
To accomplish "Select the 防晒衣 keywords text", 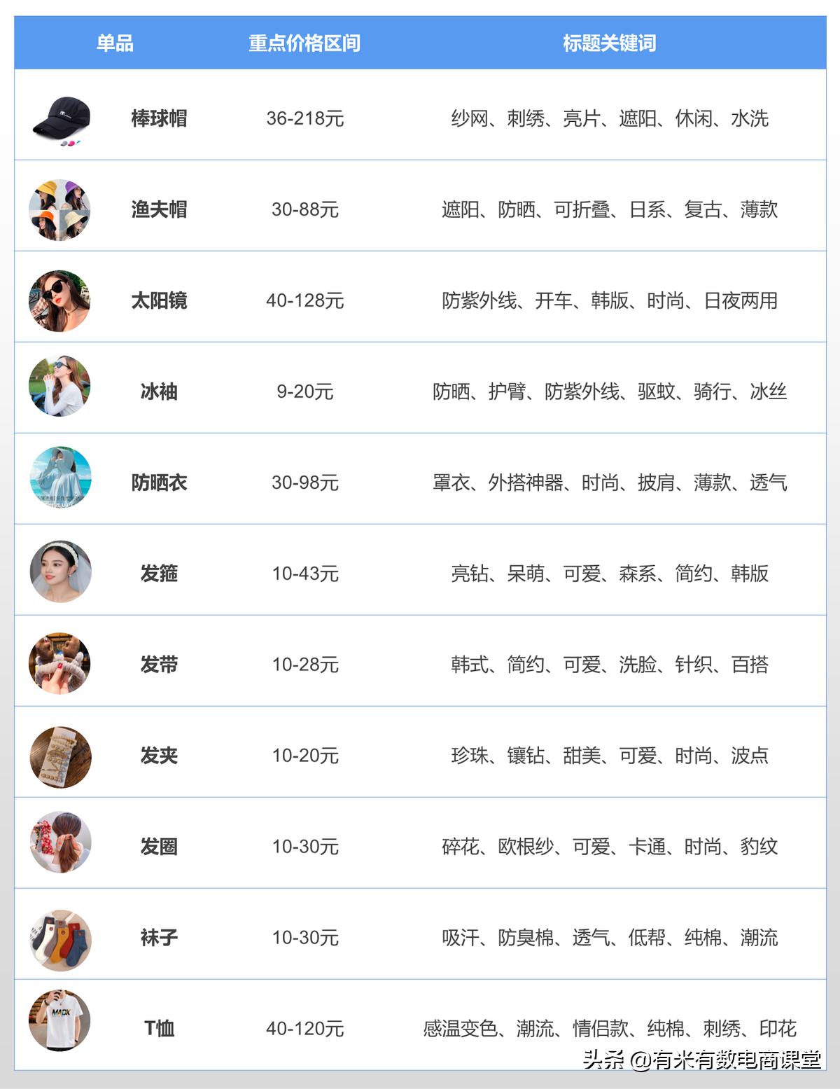I will (x=609, y=483).
